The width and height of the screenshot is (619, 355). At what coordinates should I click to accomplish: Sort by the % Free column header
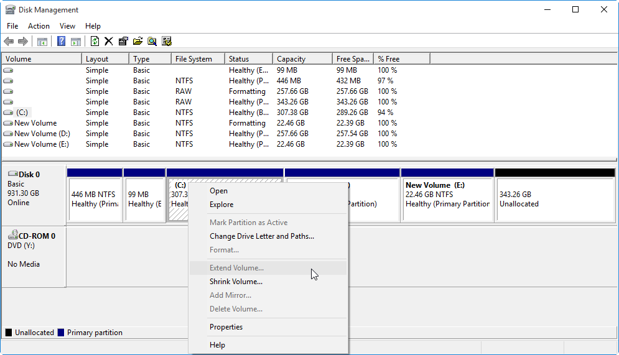402,59
